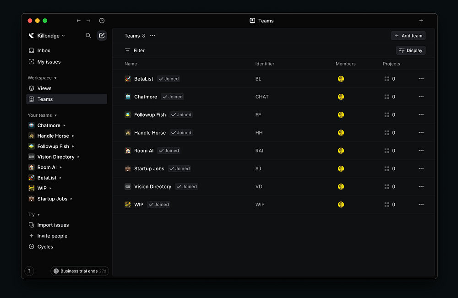Expand the Handle Horse team in sidebar
The height and width of the screenshot is (298, 458).
[73, 136]
